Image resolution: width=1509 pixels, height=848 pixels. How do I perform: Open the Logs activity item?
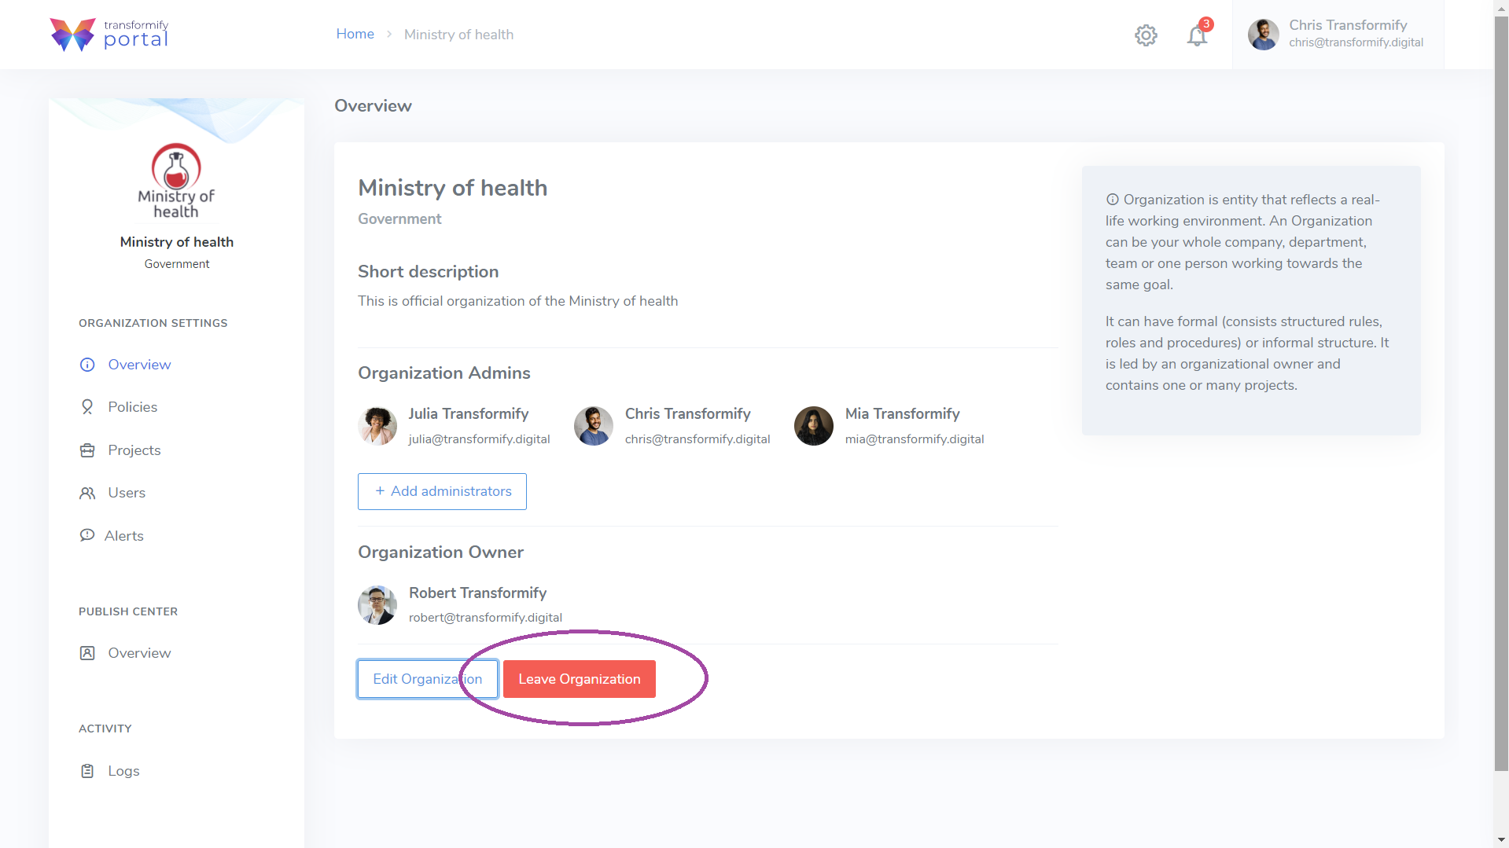pyautogui.click(x=123, y=771)
